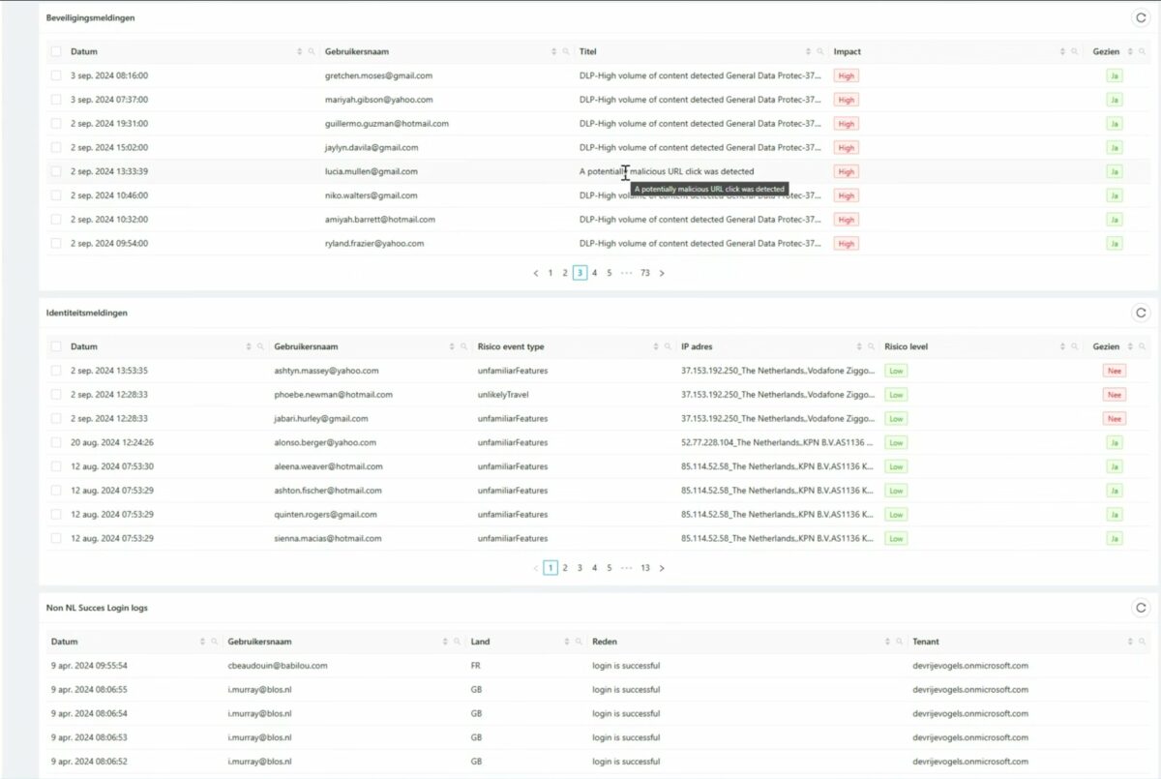The height and width of the screenshot is (779, 1161).
Task: Click title 'A potentially malicious URL click was detected'
Action: tap(667, 171)
